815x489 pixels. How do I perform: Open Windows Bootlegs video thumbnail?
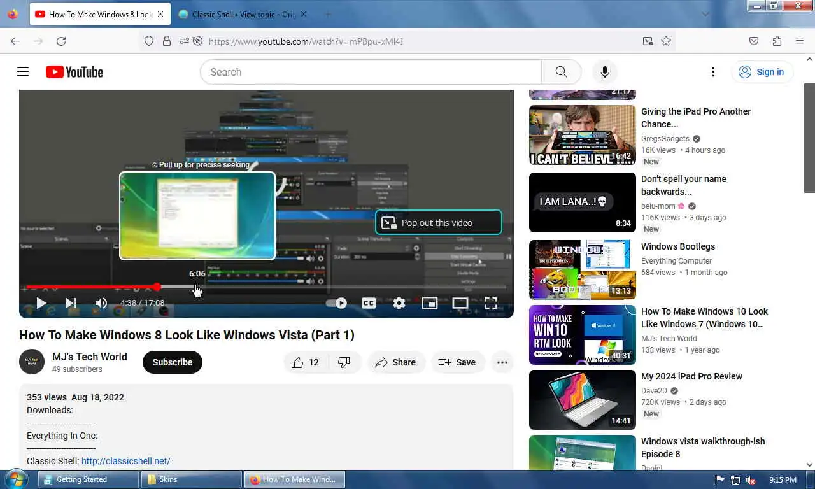click(x=583, y=270)
